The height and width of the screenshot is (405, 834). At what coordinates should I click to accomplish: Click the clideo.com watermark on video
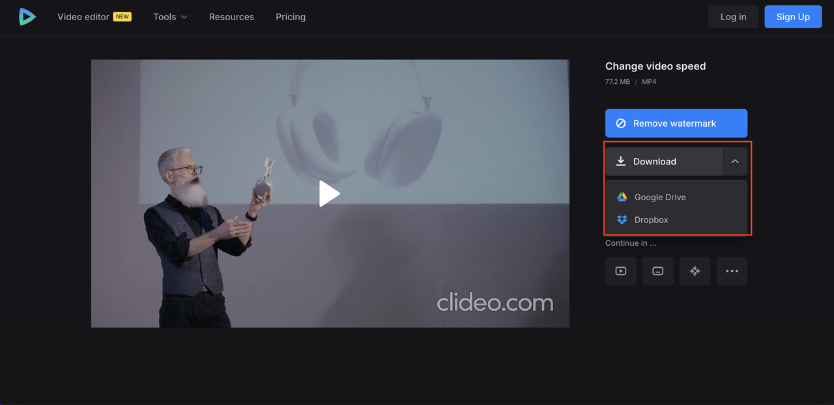[495, 302]
